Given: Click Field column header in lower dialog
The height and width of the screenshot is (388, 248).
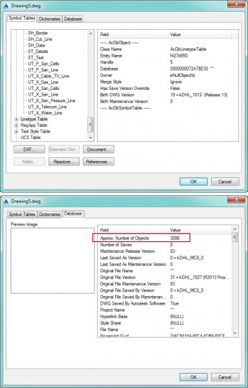Looking at the screenshot, I should (x=133, y=230).
